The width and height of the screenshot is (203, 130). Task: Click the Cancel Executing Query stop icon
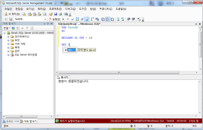[x=68, y=19]
